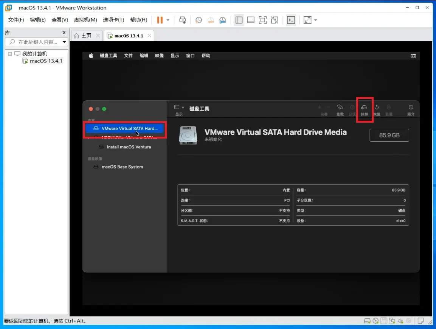Open the macOS 窗口 menu
This screenshot has width=436, height=329.
190,56
